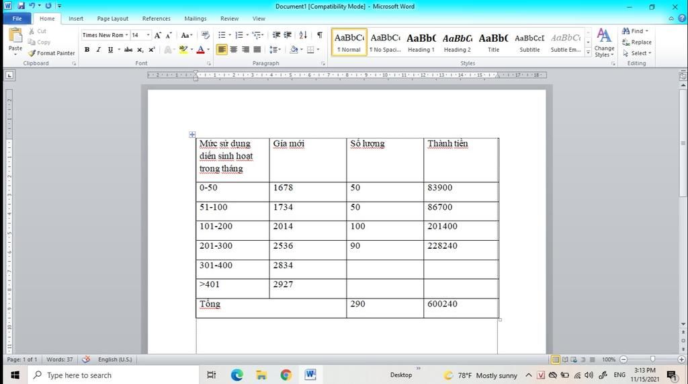The width and height of the screenshot is (688, 384).
Task: Toggle show/hide paragraph marks
Action: point(319,35)
